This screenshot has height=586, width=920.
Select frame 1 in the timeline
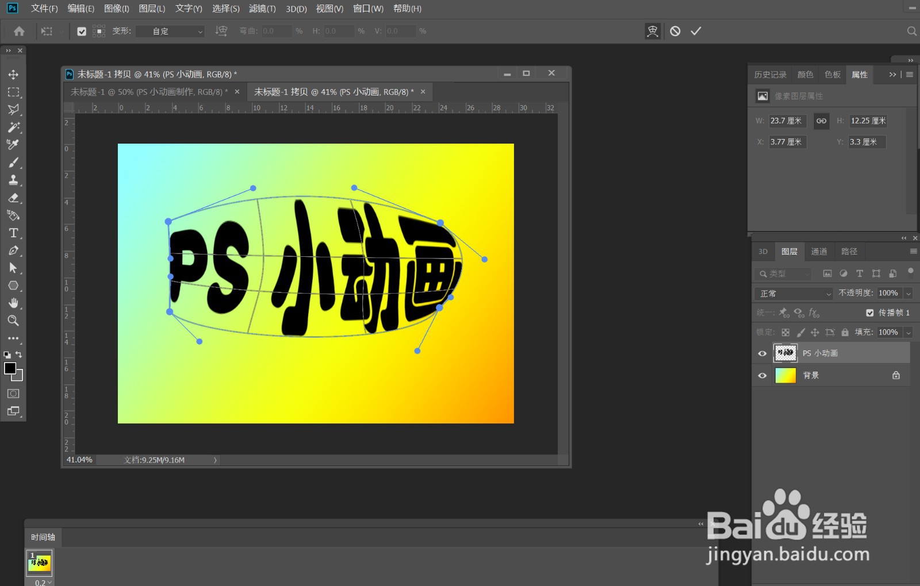point(39,563)
